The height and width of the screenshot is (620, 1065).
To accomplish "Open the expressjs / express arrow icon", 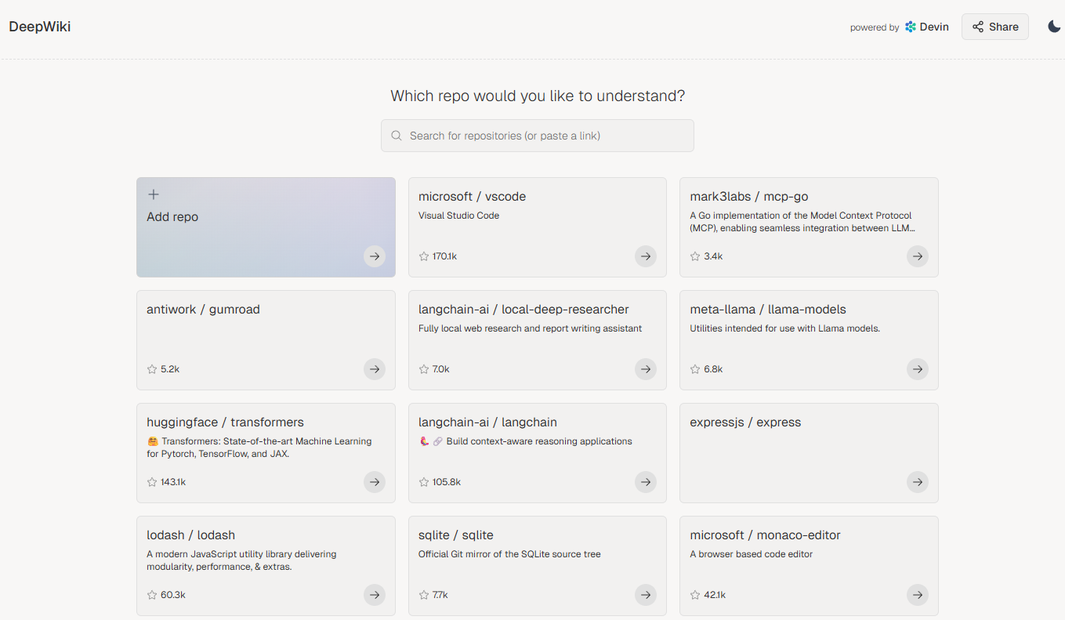I will point(918,482).
